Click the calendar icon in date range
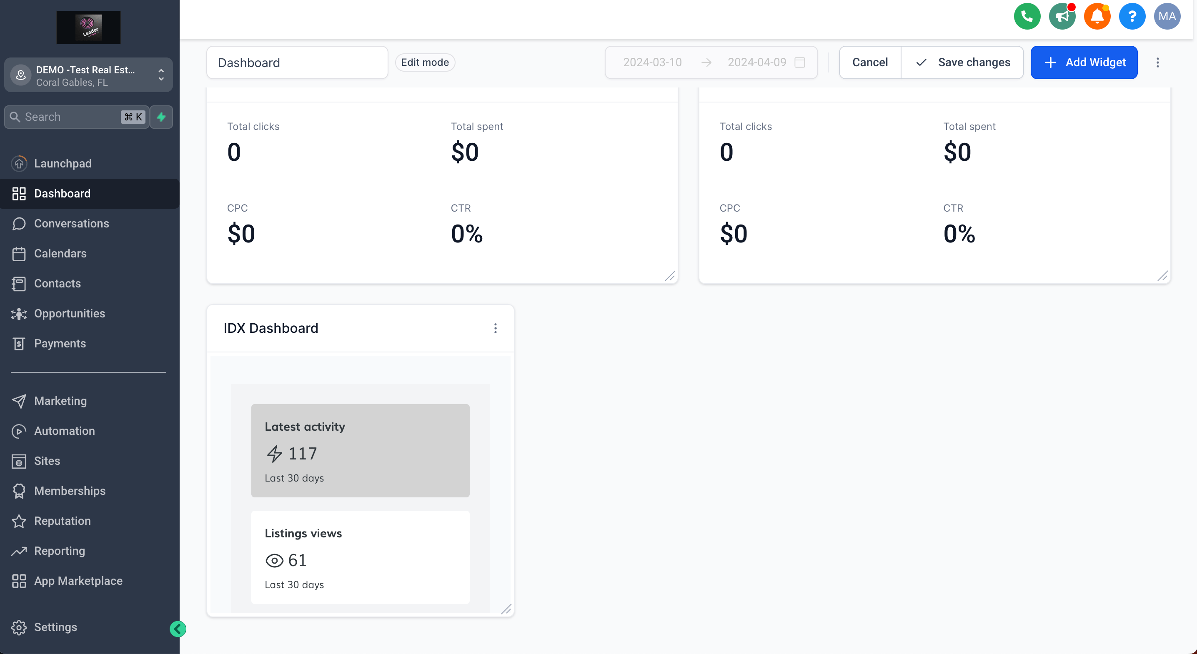Screen dimensions: 1197x654 point(799,62)
